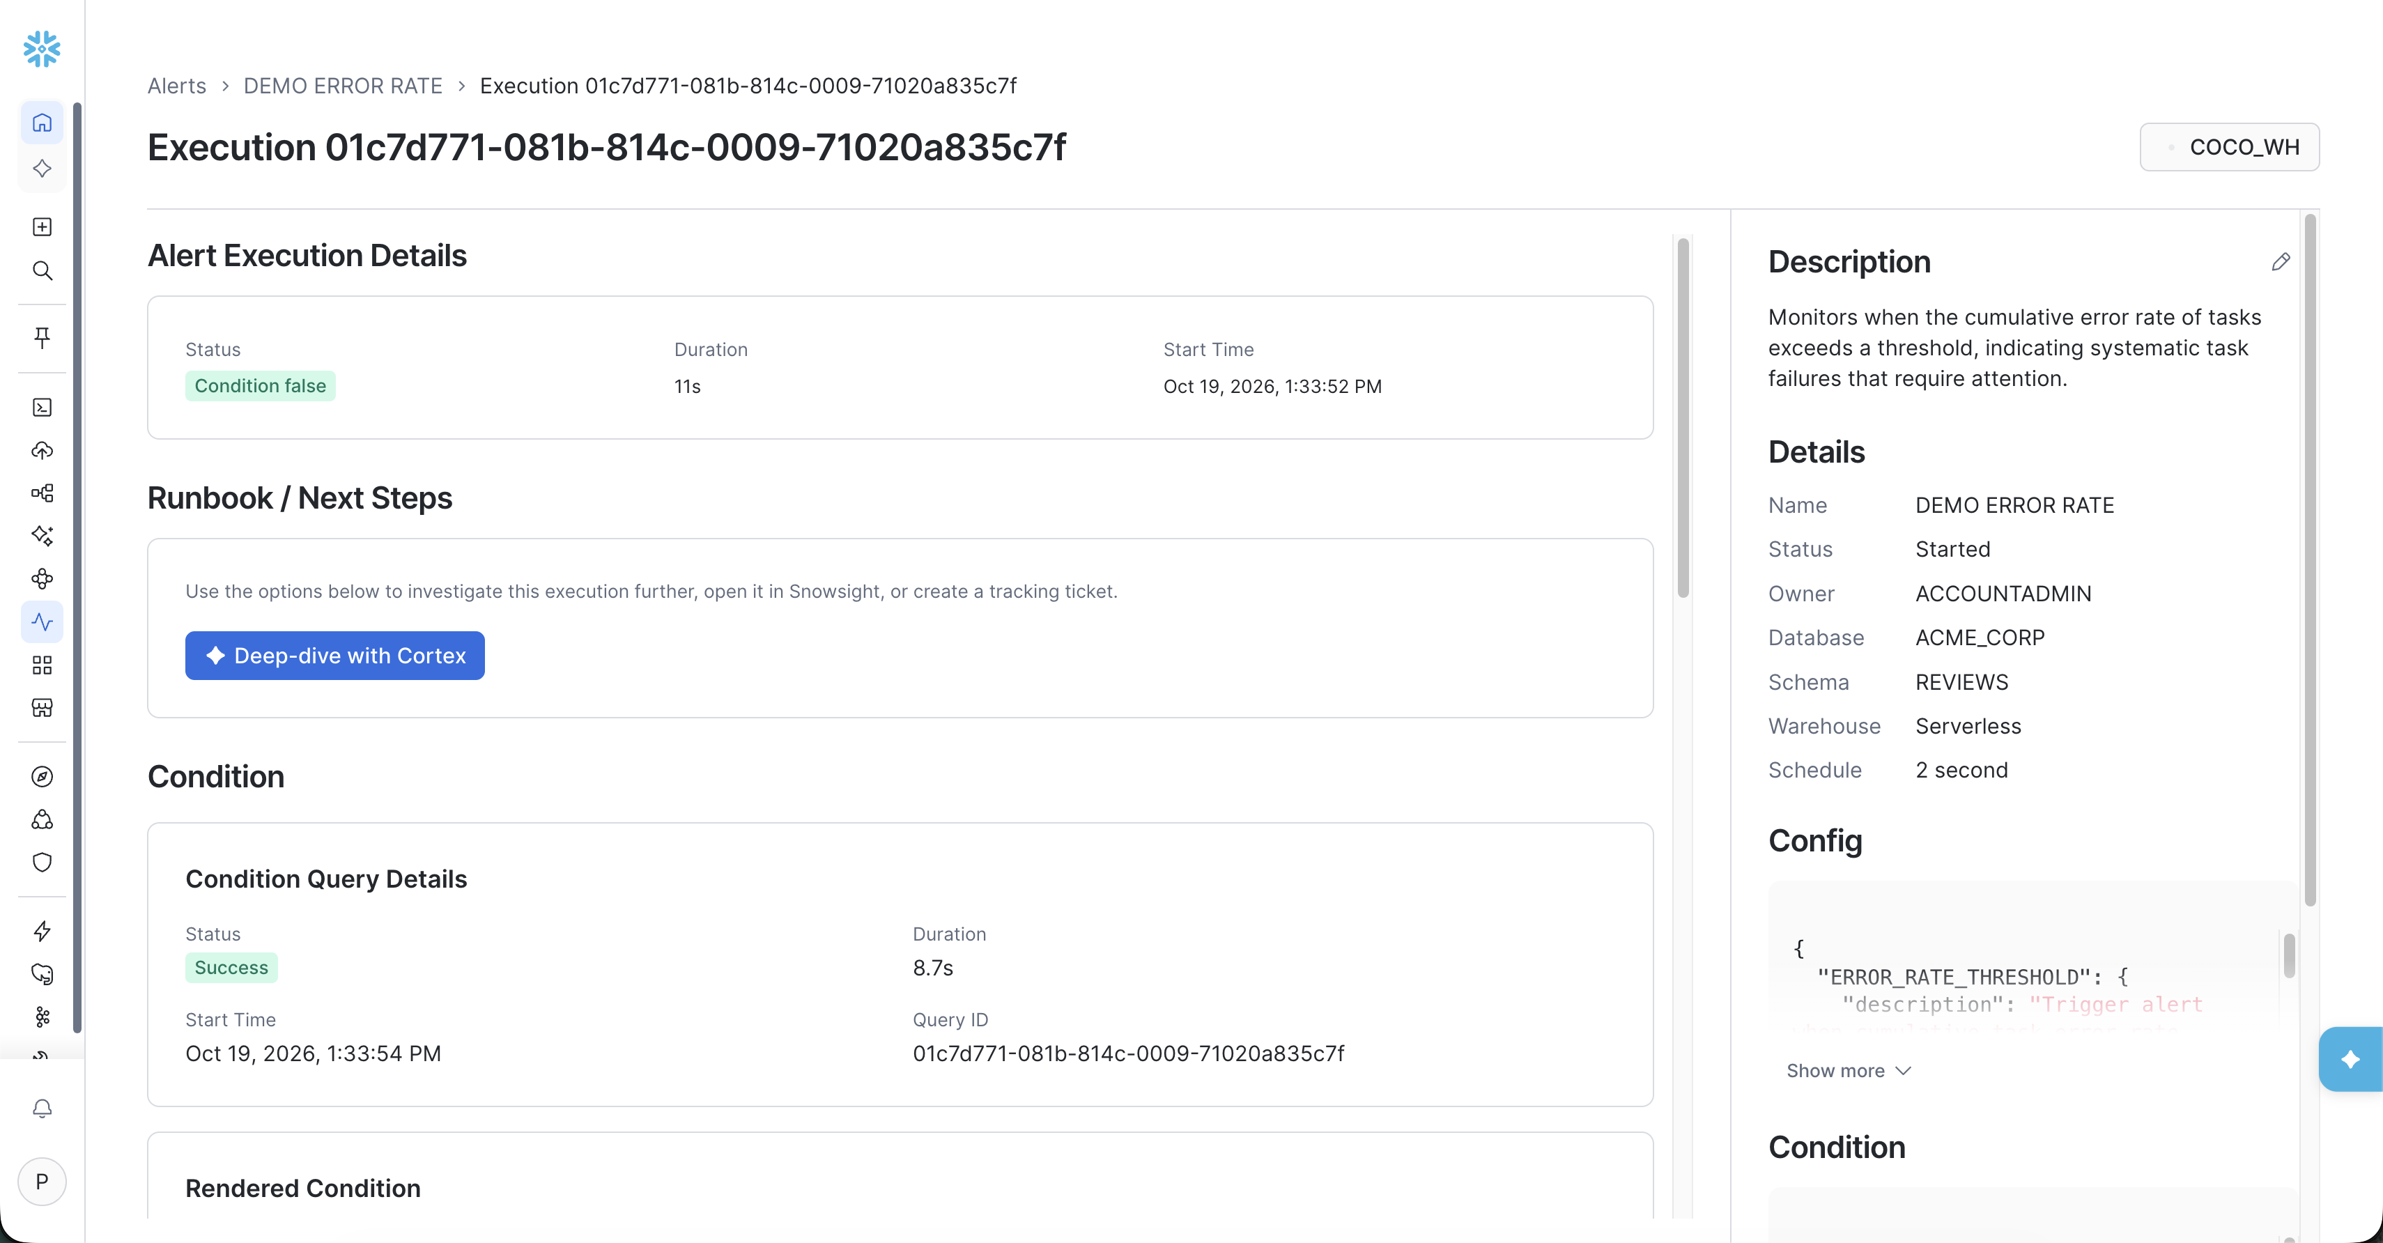Click Deep-dive with Cortex button
This screenshot has height=1243, width=2383.
click(x=335, y=656)
